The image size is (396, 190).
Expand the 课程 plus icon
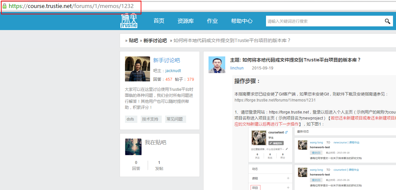point(288,178)
